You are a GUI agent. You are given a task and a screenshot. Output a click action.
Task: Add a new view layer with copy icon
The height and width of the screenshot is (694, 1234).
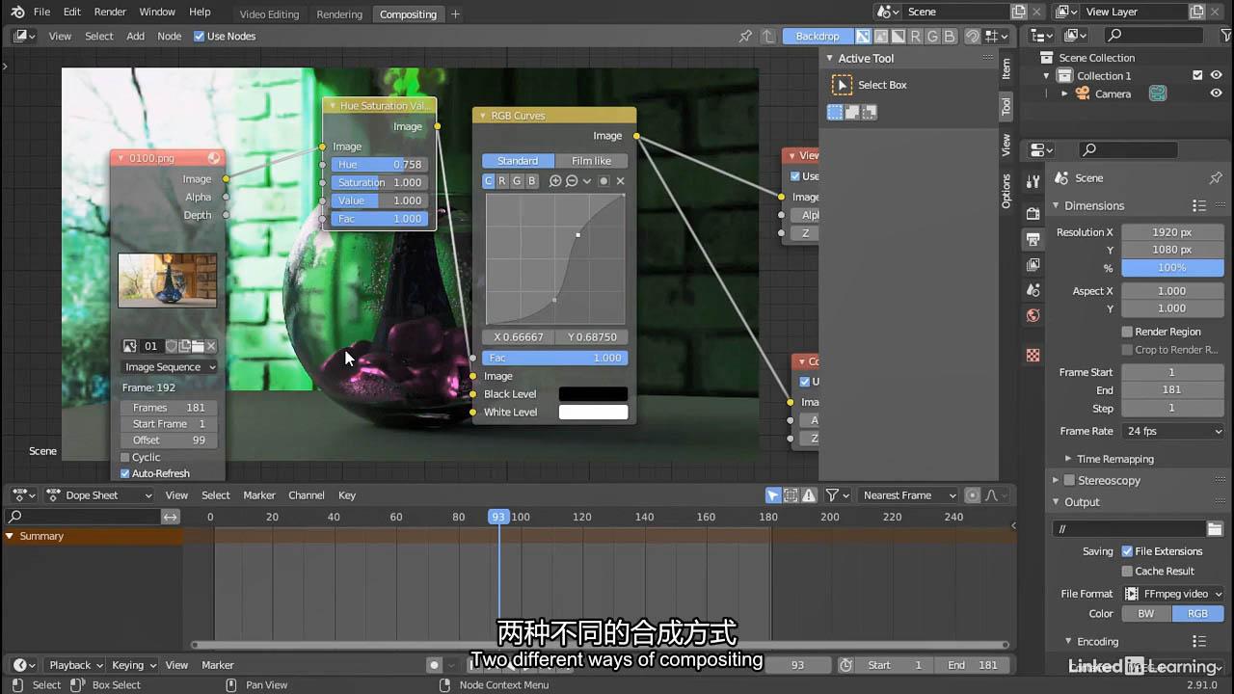coord(1197,12)
